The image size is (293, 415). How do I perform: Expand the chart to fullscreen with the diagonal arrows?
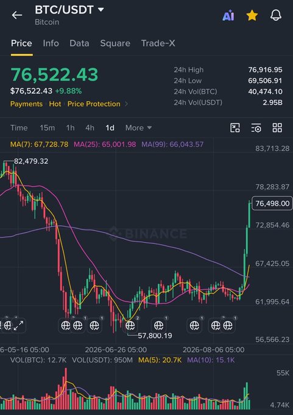tap(18, 325)
